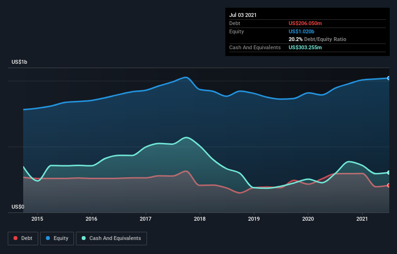Click the US$206.050m debt value

pos(305,23)
